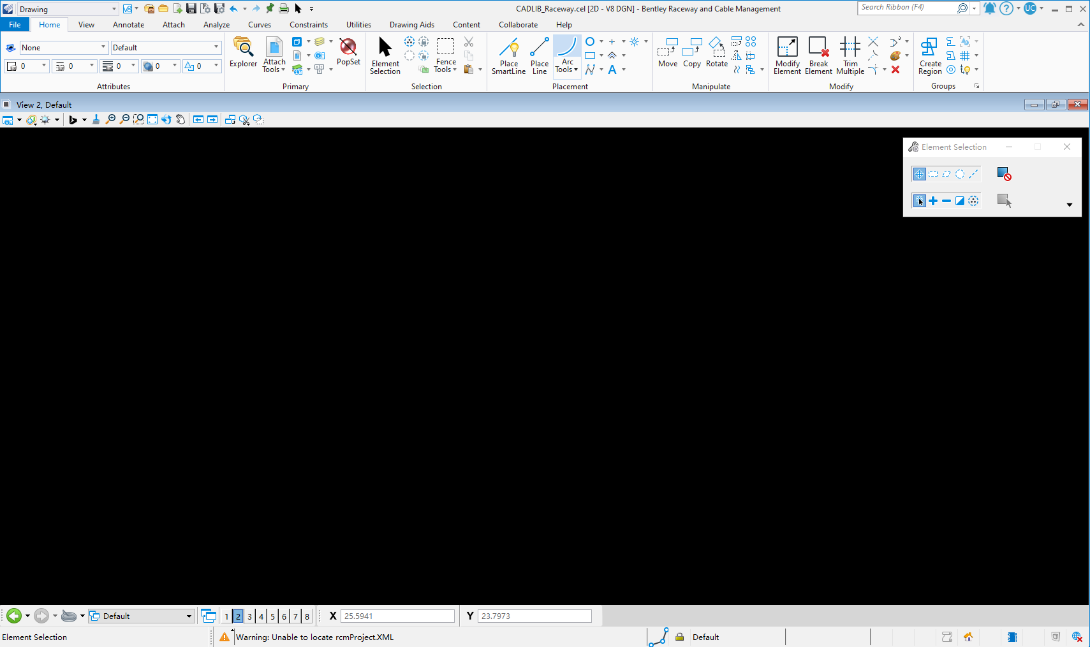This screenshot has height=647, width=1090.
Task: Select the Place Line tool
Action: pos(540,55)
